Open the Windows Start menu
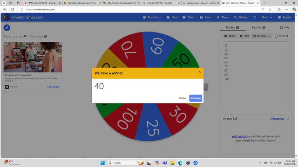Viewport: 298px width, 167px height. point(102,163)
